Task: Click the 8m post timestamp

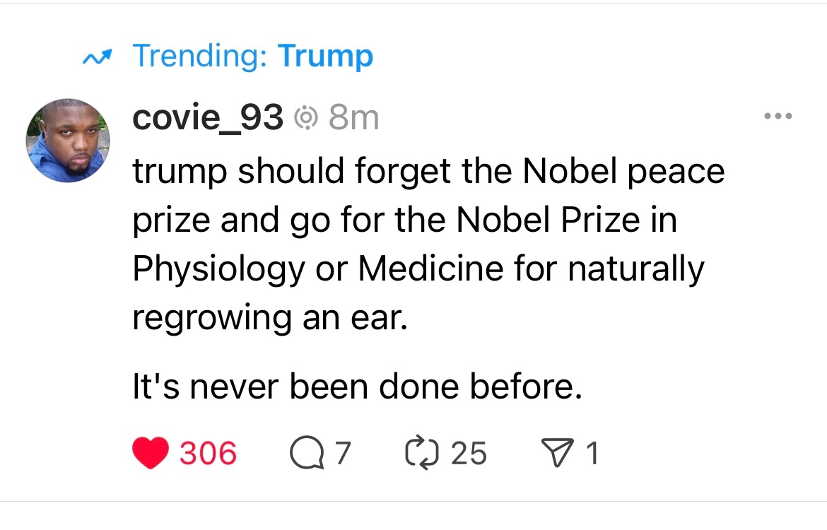Action: (x=353, y=118)
